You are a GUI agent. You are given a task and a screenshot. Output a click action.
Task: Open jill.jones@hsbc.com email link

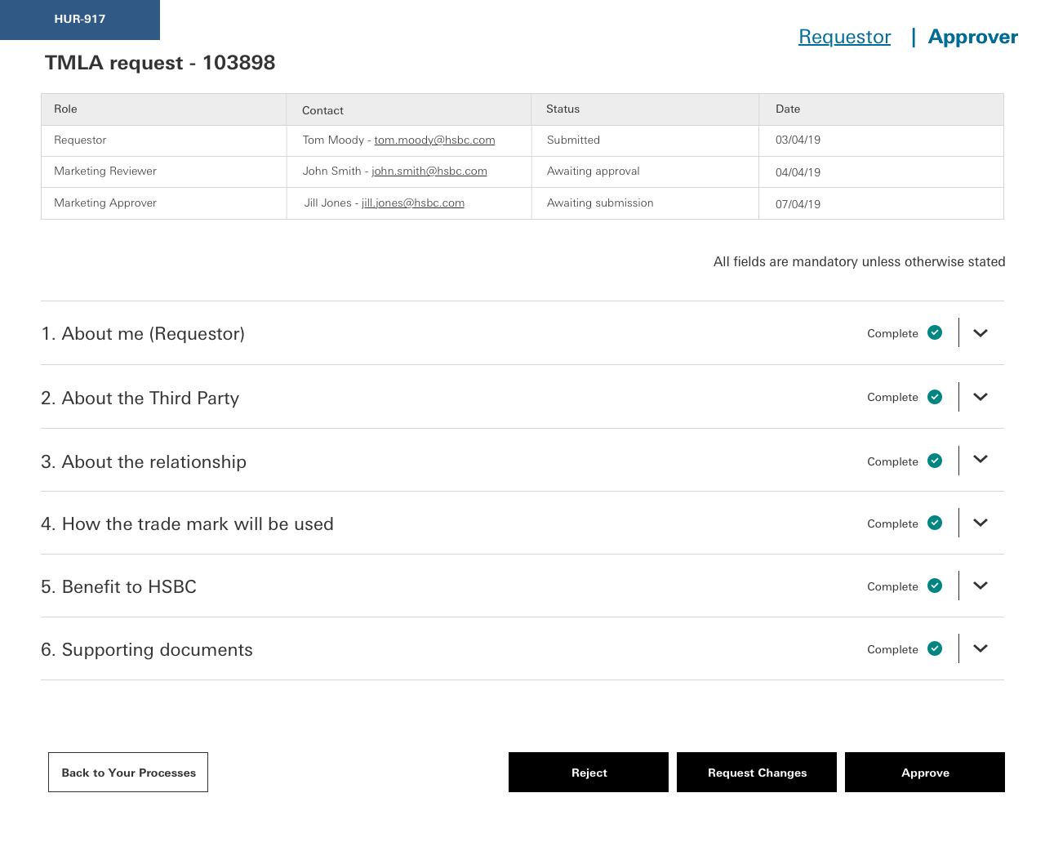coord(413,203)
